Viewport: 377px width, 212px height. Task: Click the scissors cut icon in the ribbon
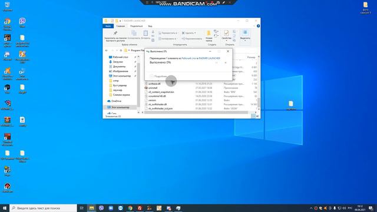153,32
